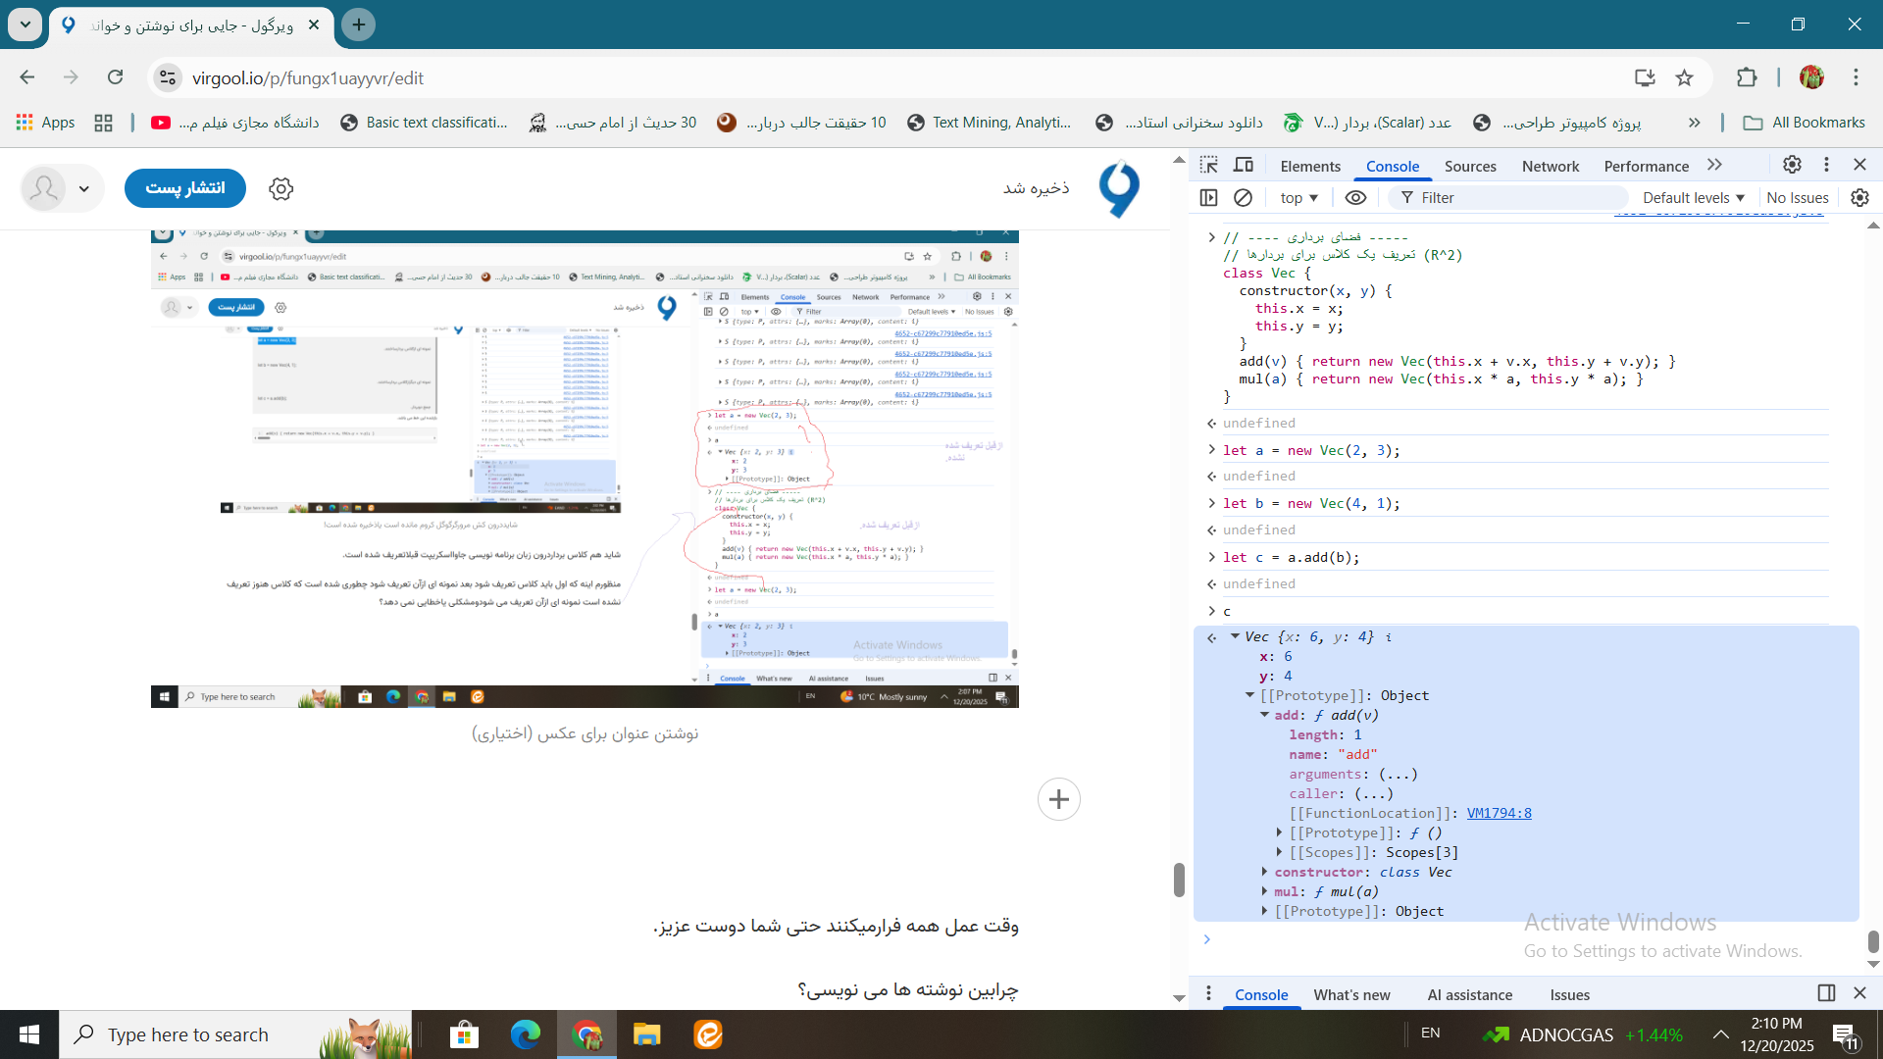1883x1059 pixels.
Task: Open console settings gear beside No Issues
Action: click(x=1859, y=197)
